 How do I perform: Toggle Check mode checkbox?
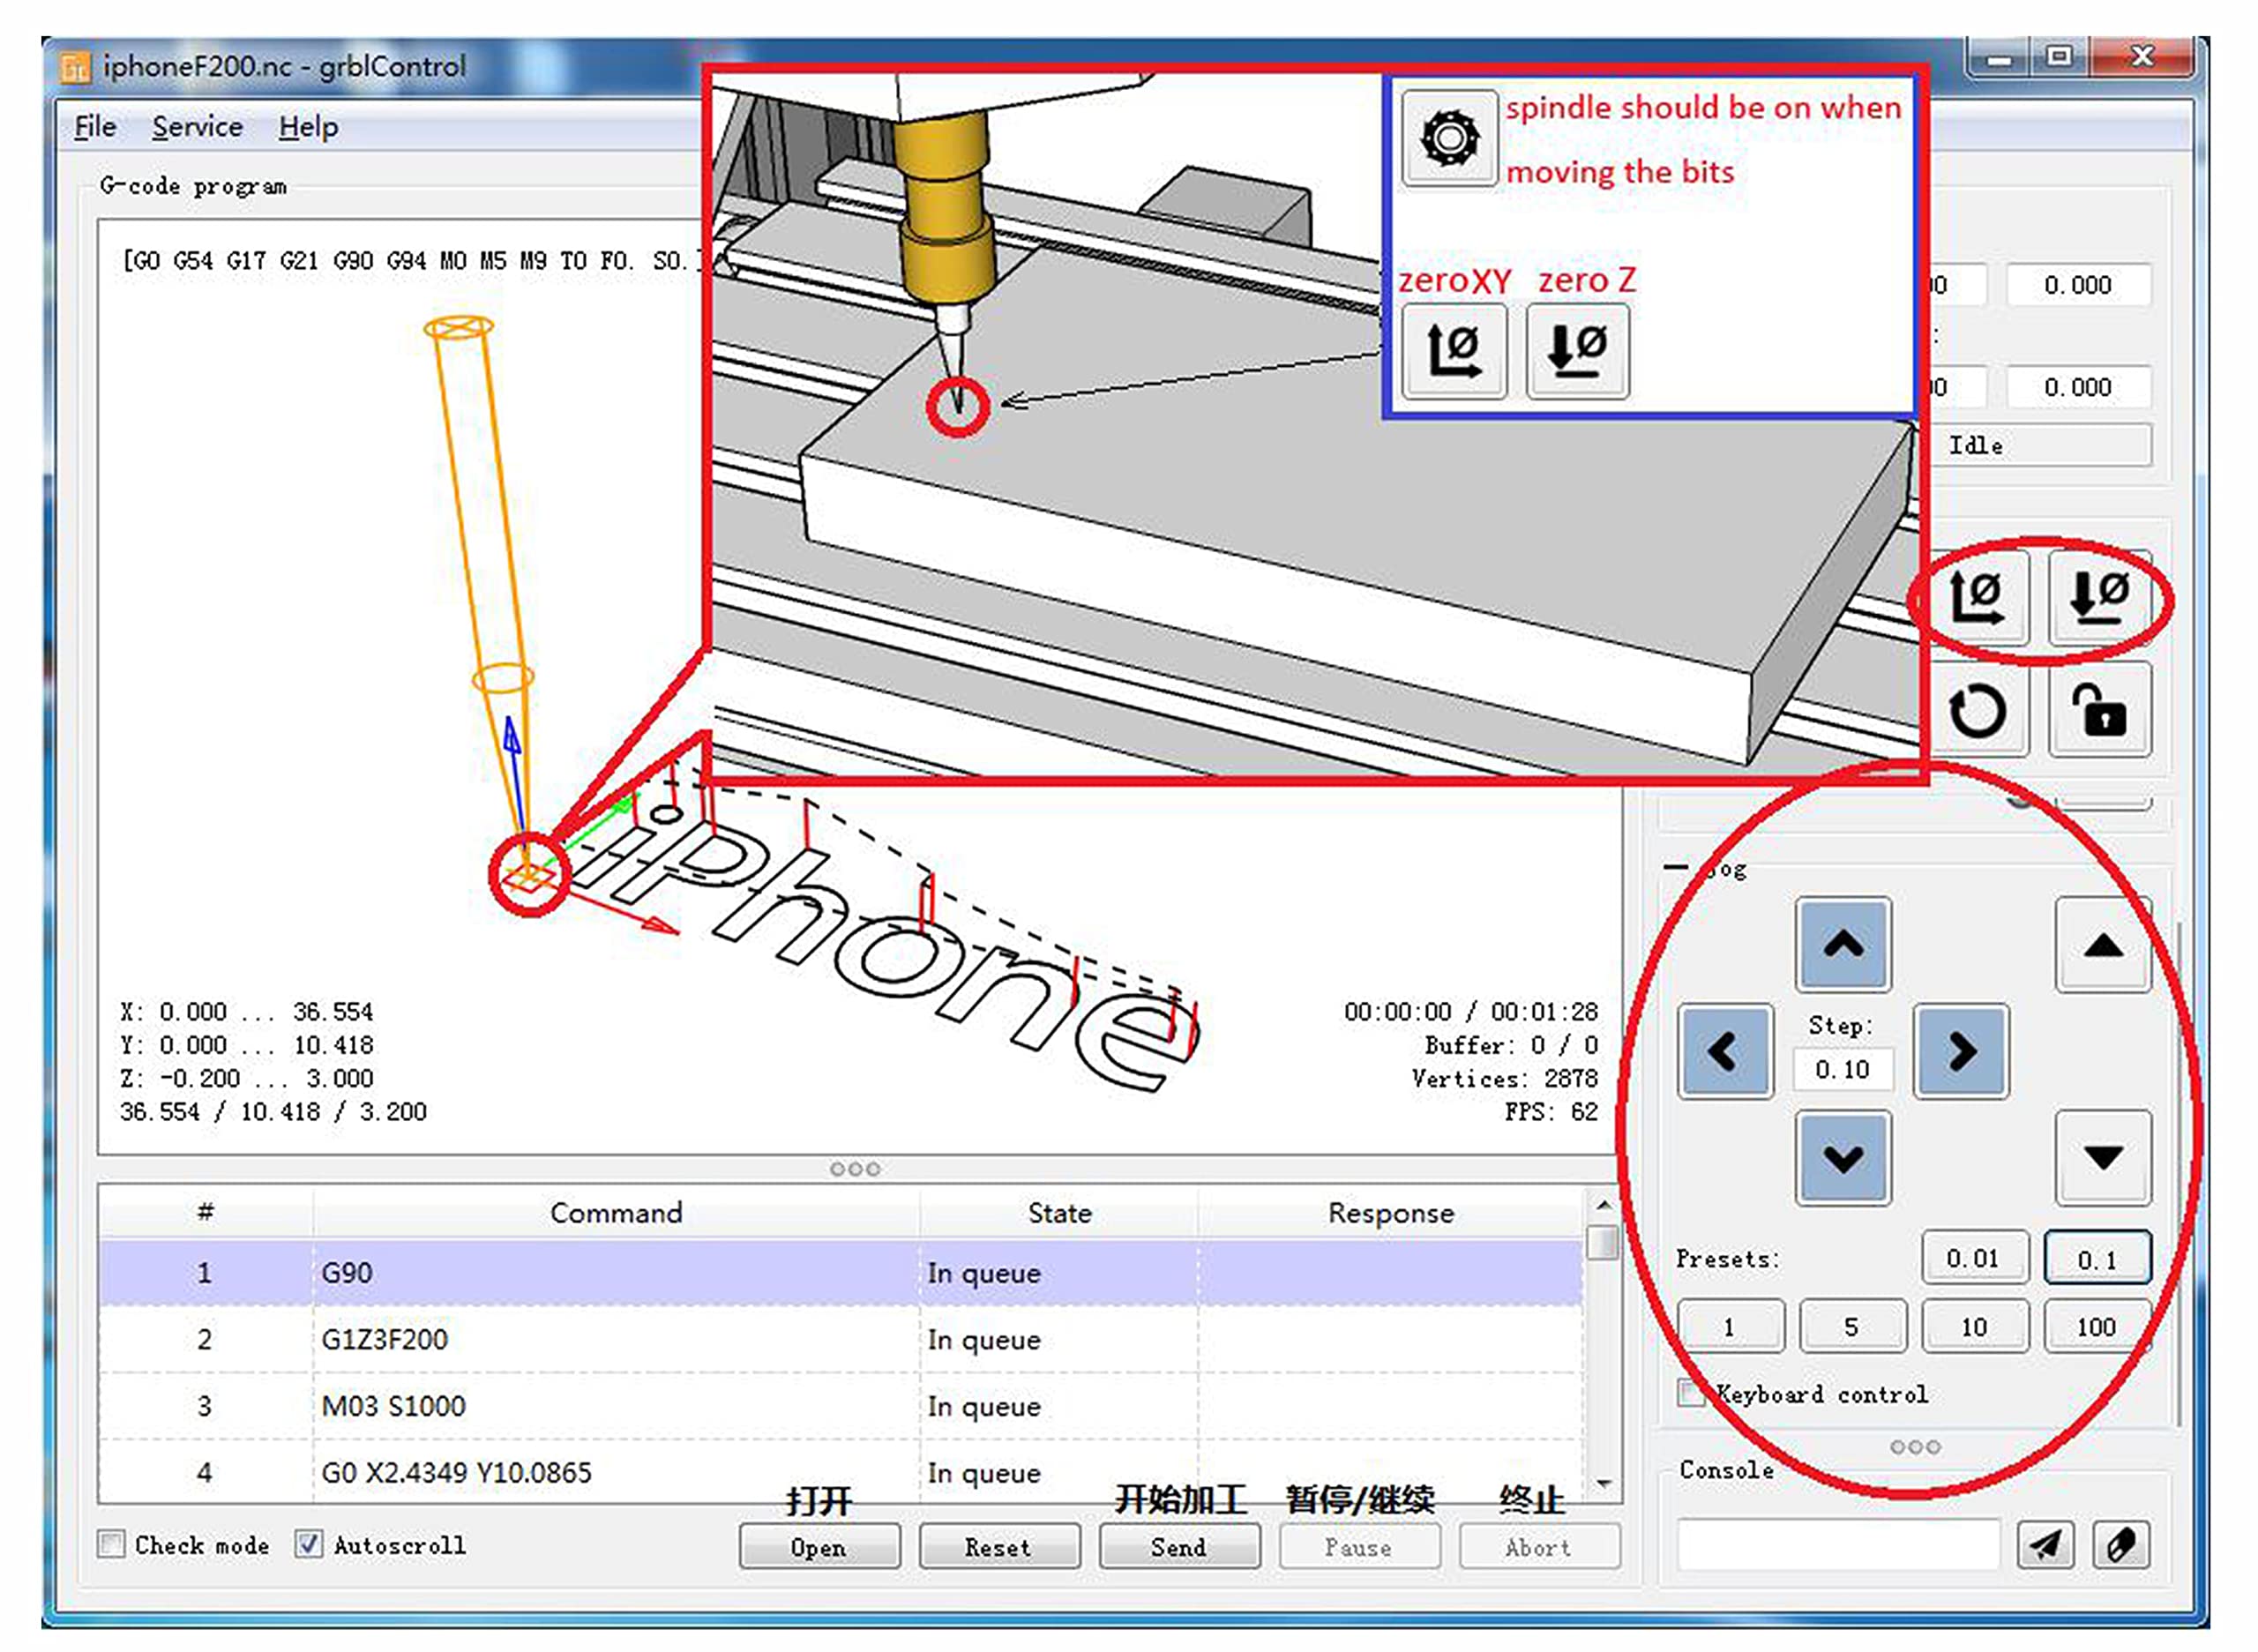(112, 1544)
